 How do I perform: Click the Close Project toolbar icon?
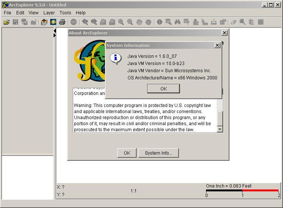34,22
